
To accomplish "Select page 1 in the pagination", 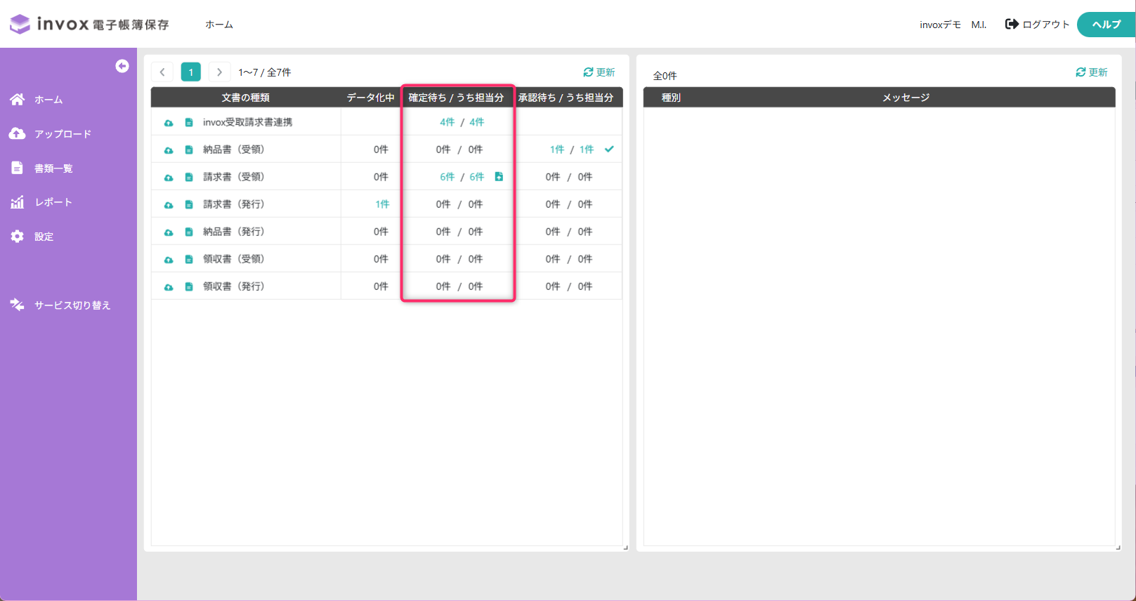I will click(x=190, y=72).
